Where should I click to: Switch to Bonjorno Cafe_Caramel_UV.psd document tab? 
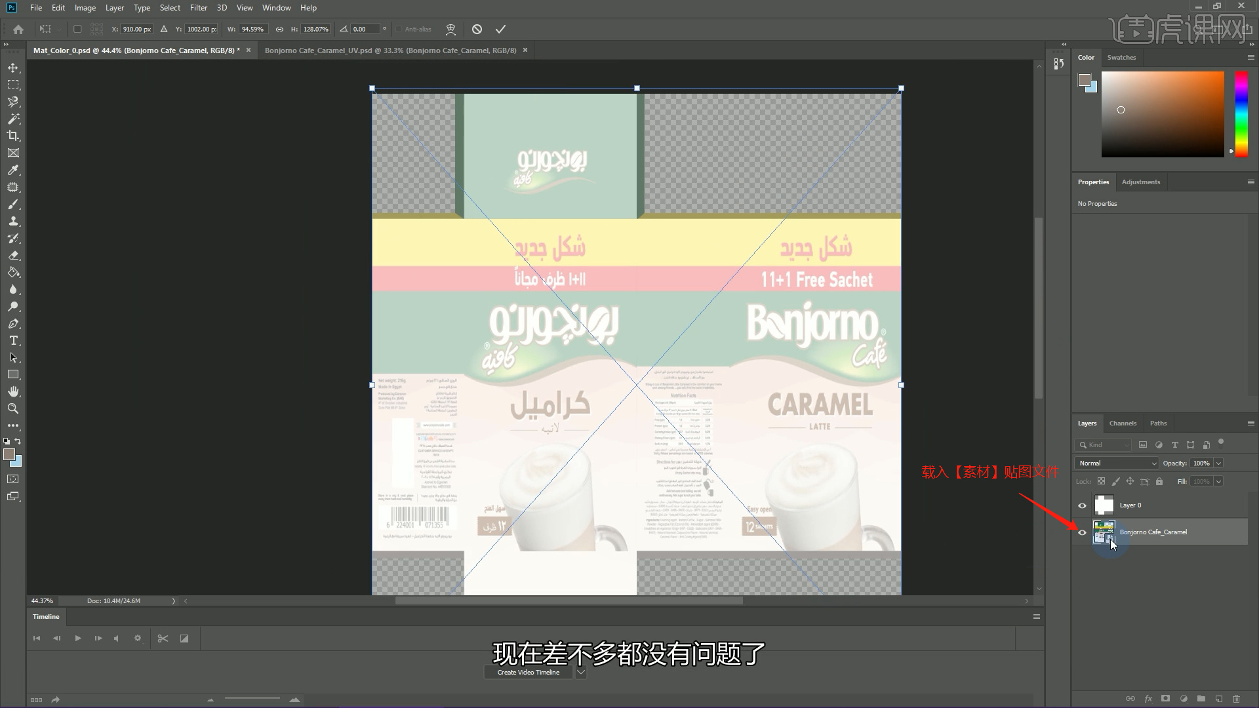[x=390, y=50]
